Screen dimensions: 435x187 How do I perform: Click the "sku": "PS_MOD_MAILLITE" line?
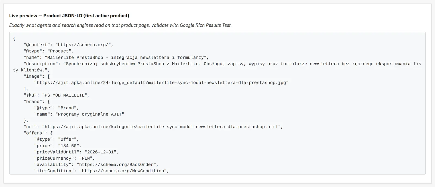57,95
